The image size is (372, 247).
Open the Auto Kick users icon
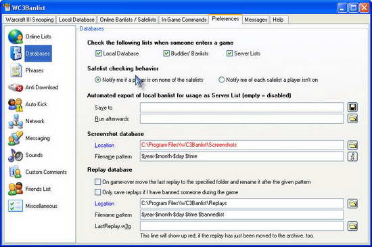(x=16, y=104)
